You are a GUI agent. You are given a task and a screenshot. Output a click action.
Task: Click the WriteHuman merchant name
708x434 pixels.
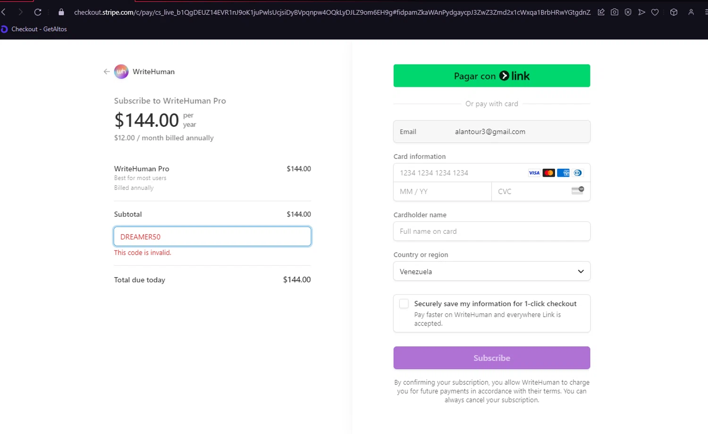click(x=154, y=72)
